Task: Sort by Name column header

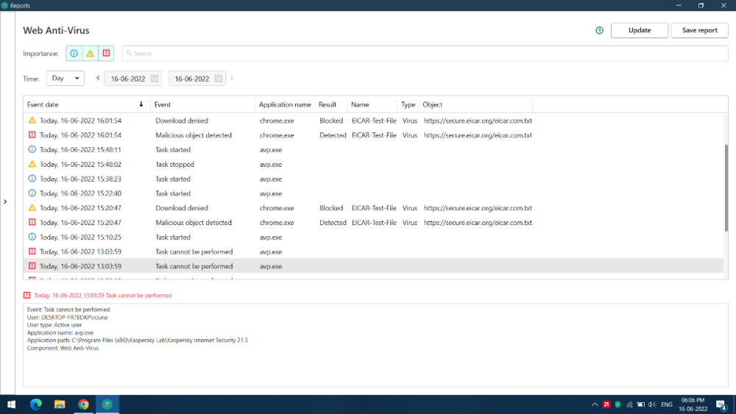Action: pyautogui.click(x=372, y=104)
